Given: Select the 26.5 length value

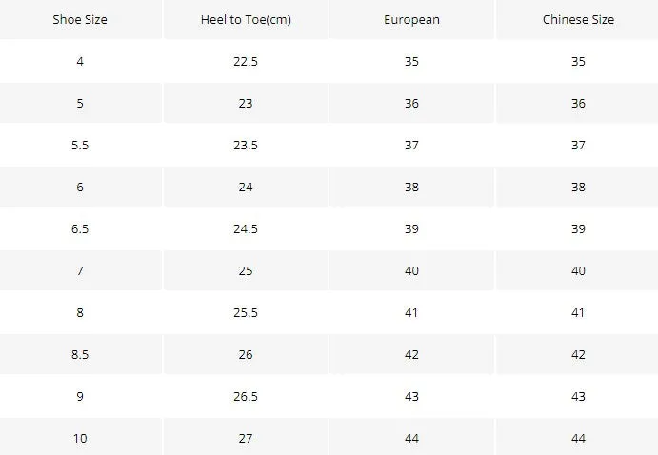Looking at the screenshot, I should point(246,397).
